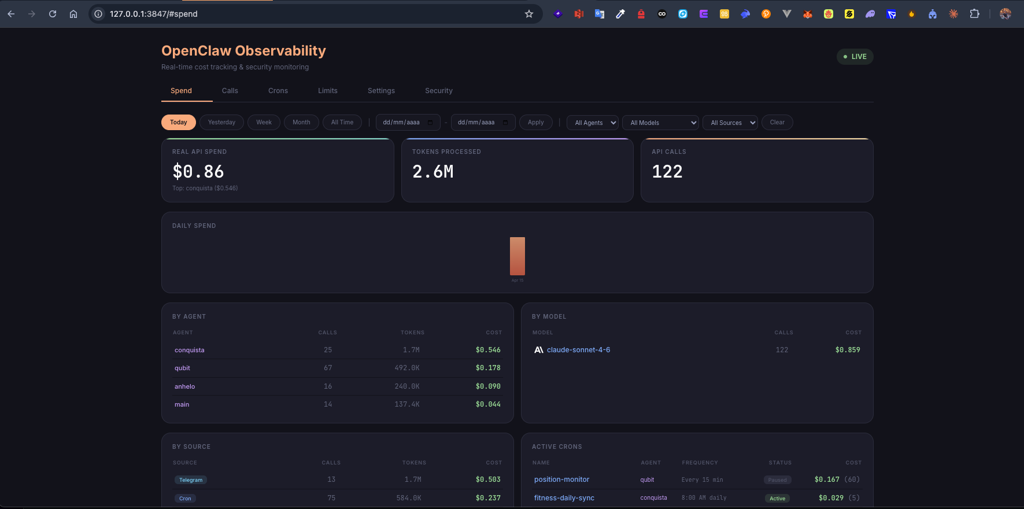
Task: Open the start date calendar picker icon
Action: pyautogui.click(x=430, y=123)
